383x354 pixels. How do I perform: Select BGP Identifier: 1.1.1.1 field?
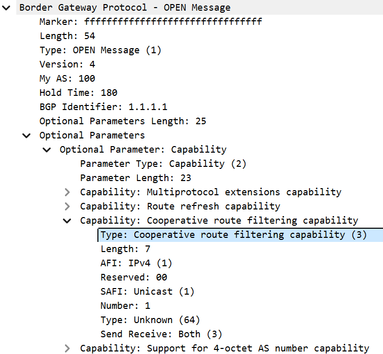coord(103,107)
